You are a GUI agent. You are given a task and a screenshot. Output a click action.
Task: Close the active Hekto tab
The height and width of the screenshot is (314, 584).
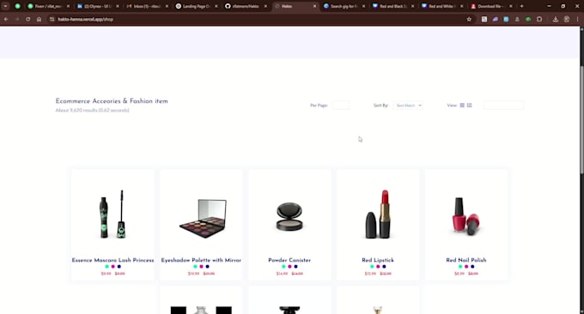pyautogui.click(x=314, y=6)
